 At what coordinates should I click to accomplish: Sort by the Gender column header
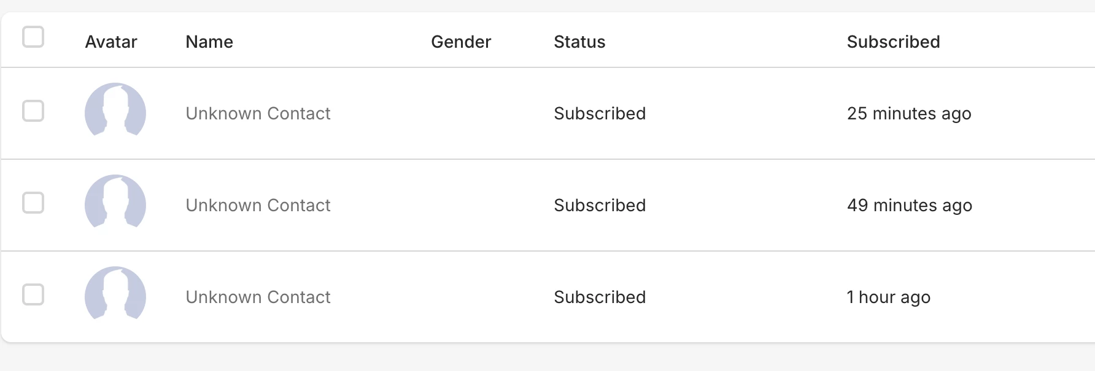(x=461, y=42)
